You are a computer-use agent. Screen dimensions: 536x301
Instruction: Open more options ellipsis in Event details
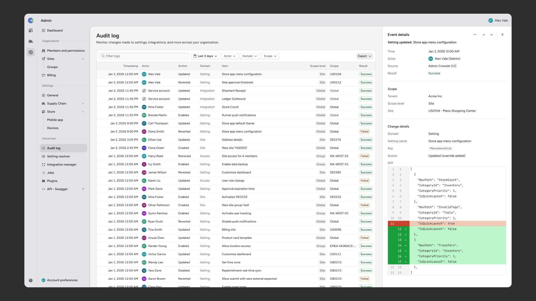(475, 35)
